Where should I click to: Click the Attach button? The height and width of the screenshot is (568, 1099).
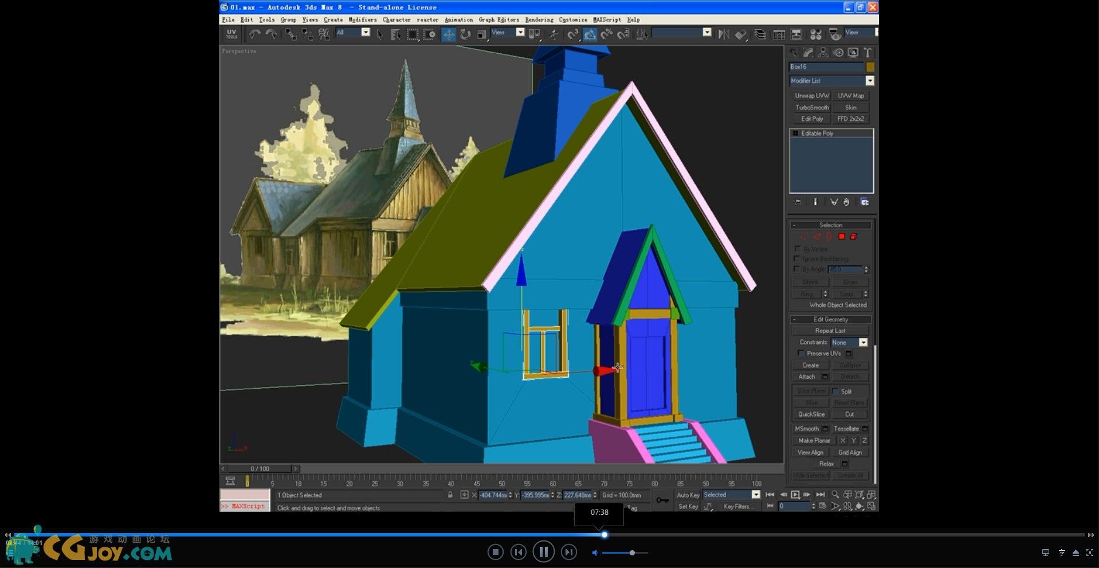click(x=807, y=377)
